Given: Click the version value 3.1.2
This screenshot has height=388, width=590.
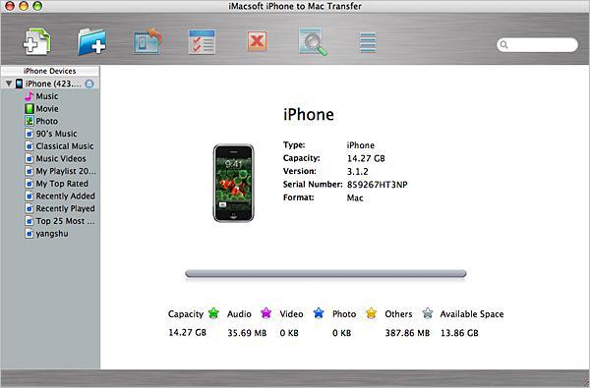Looking at the screenshot, I should [358, 172].
